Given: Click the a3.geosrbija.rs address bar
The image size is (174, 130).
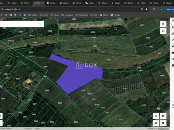Looking at the screenshot, I should [72, 9].
